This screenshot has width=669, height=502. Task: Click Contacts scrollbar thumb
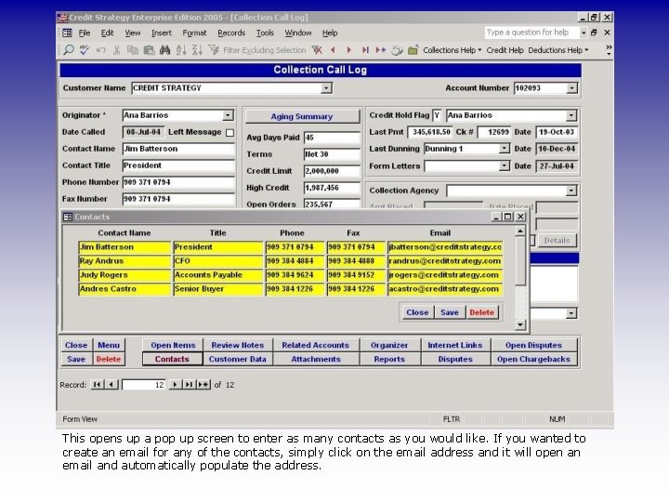[x=519, y=261]
